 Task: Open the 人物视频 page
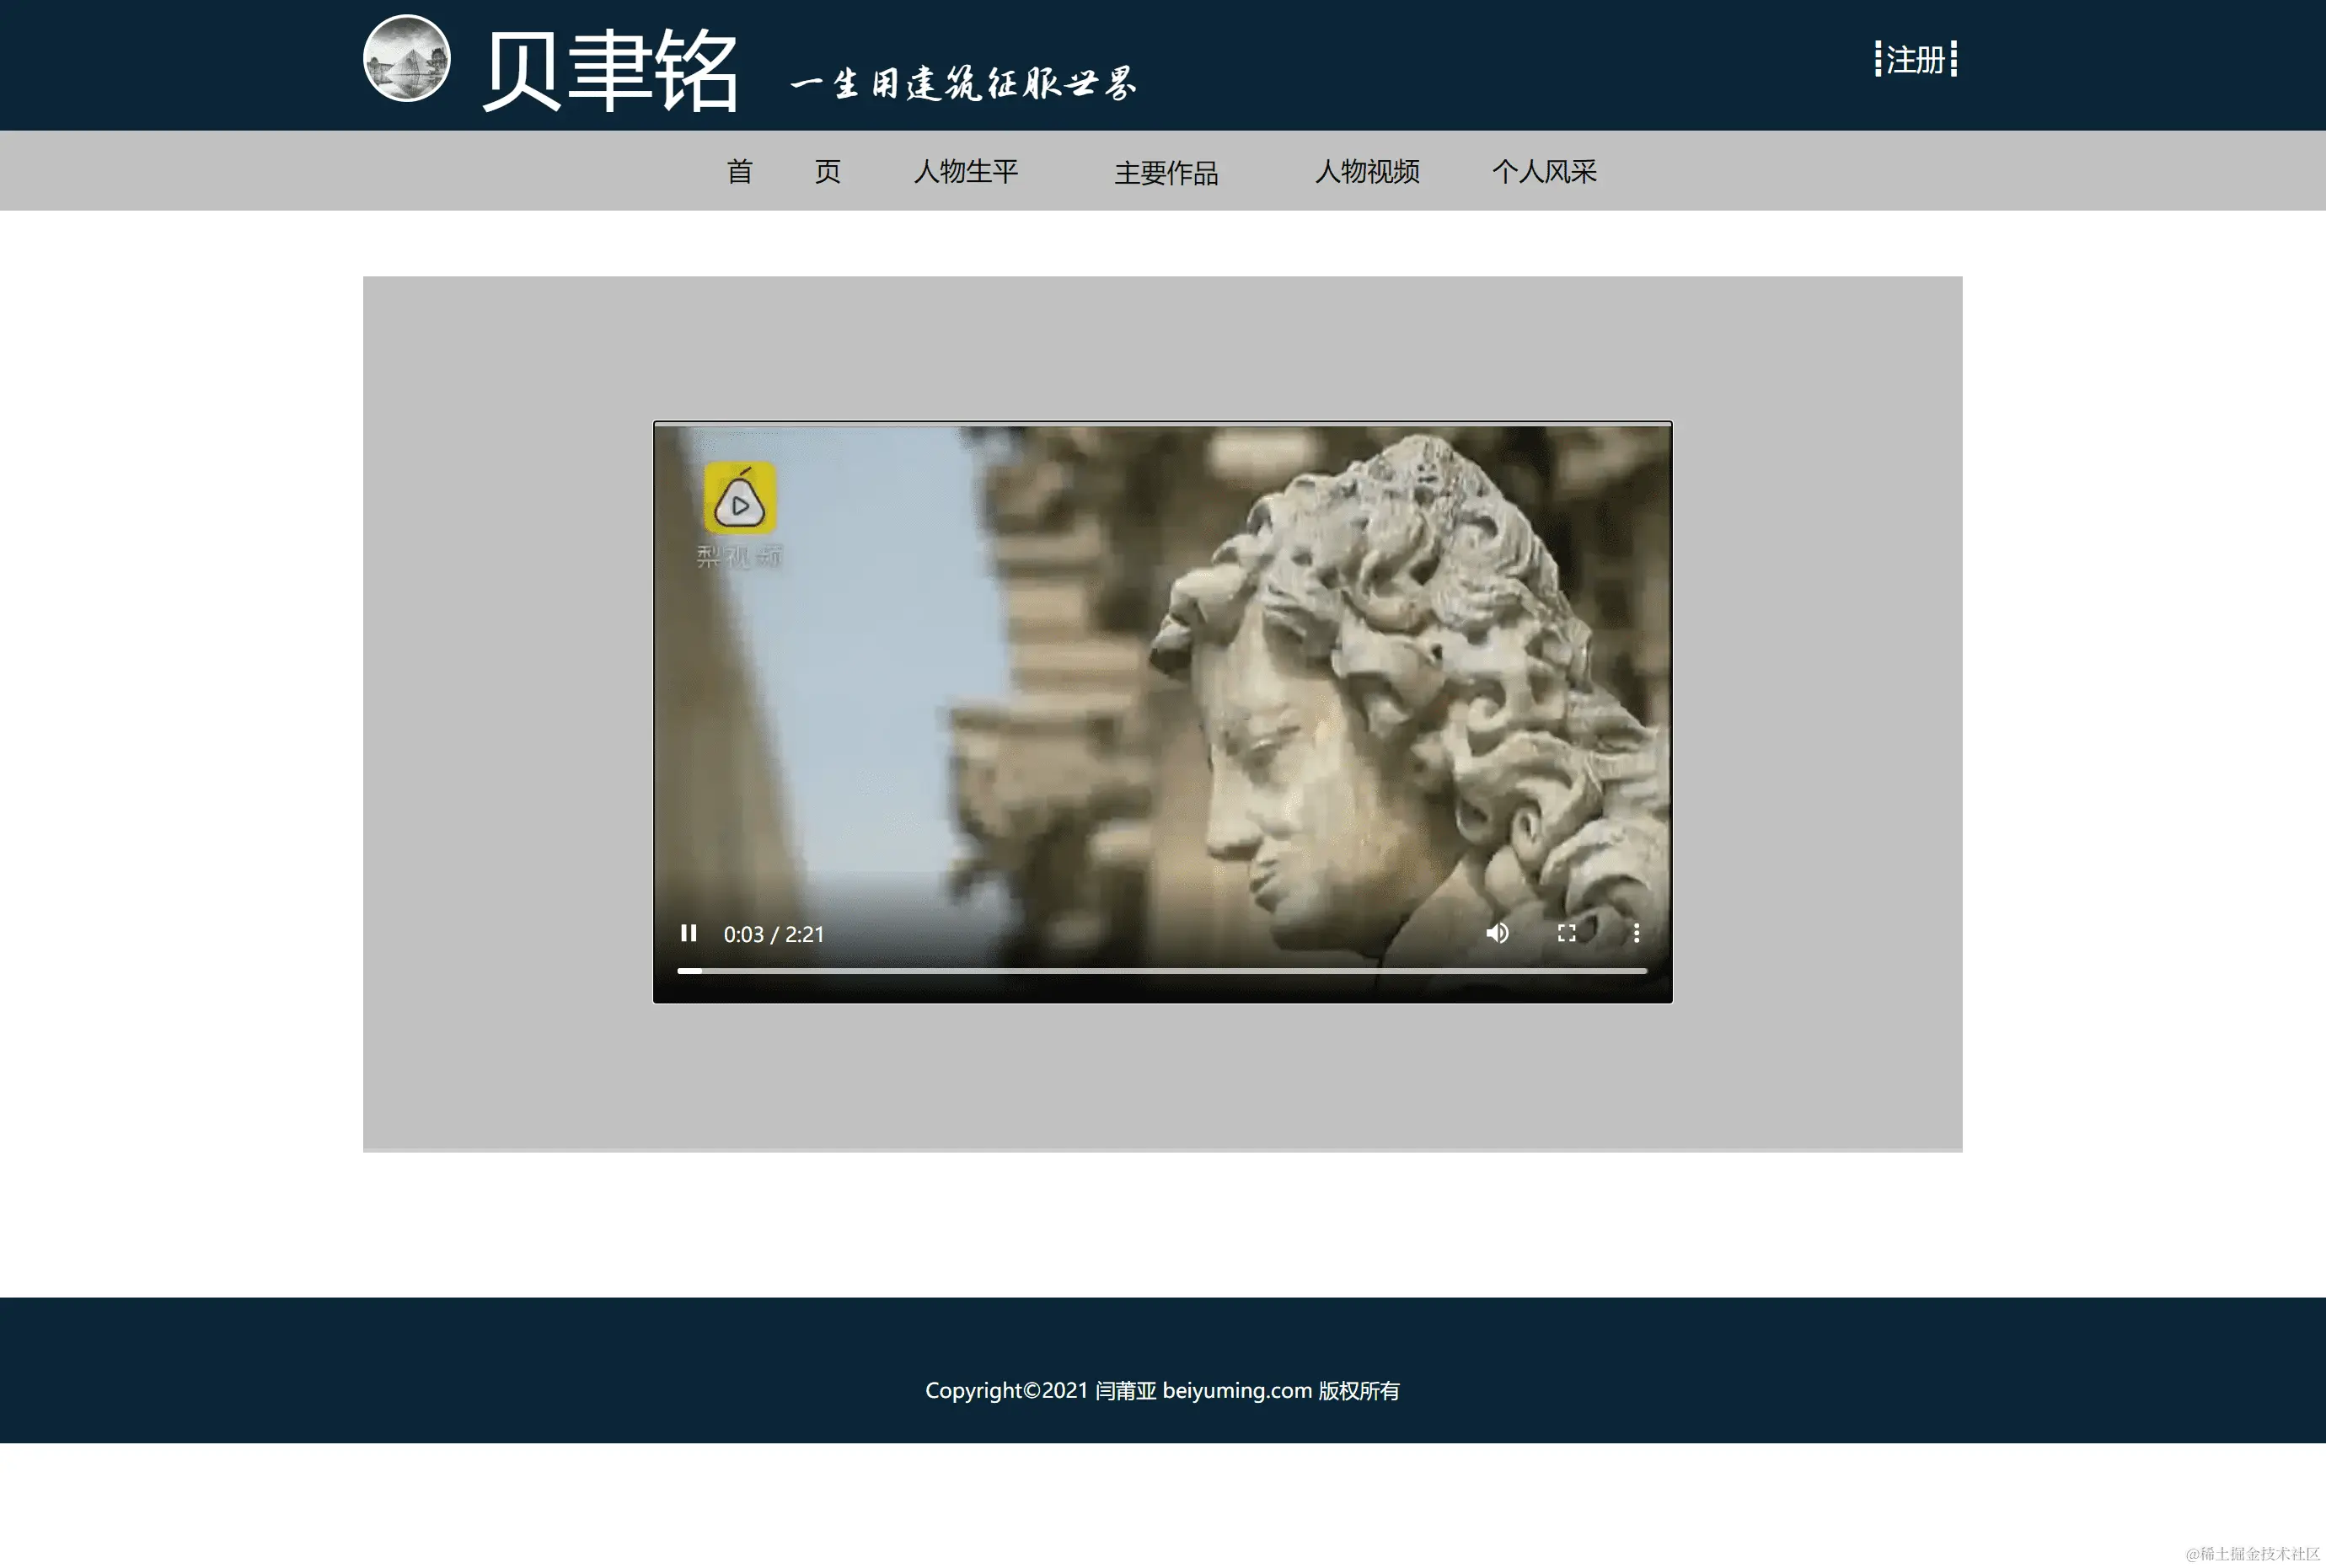tap(1369, 172)
